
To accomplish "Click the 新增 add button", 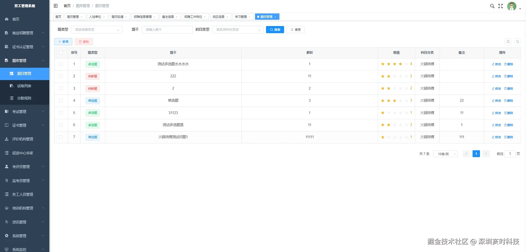I will tap(63, 42).
